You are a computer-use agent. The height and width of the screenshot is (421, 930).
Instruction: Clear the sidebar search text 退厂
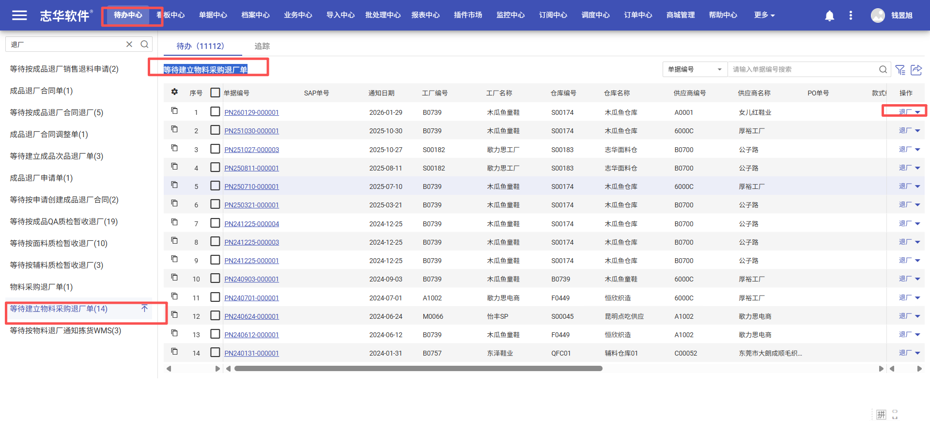click(129, 44)
